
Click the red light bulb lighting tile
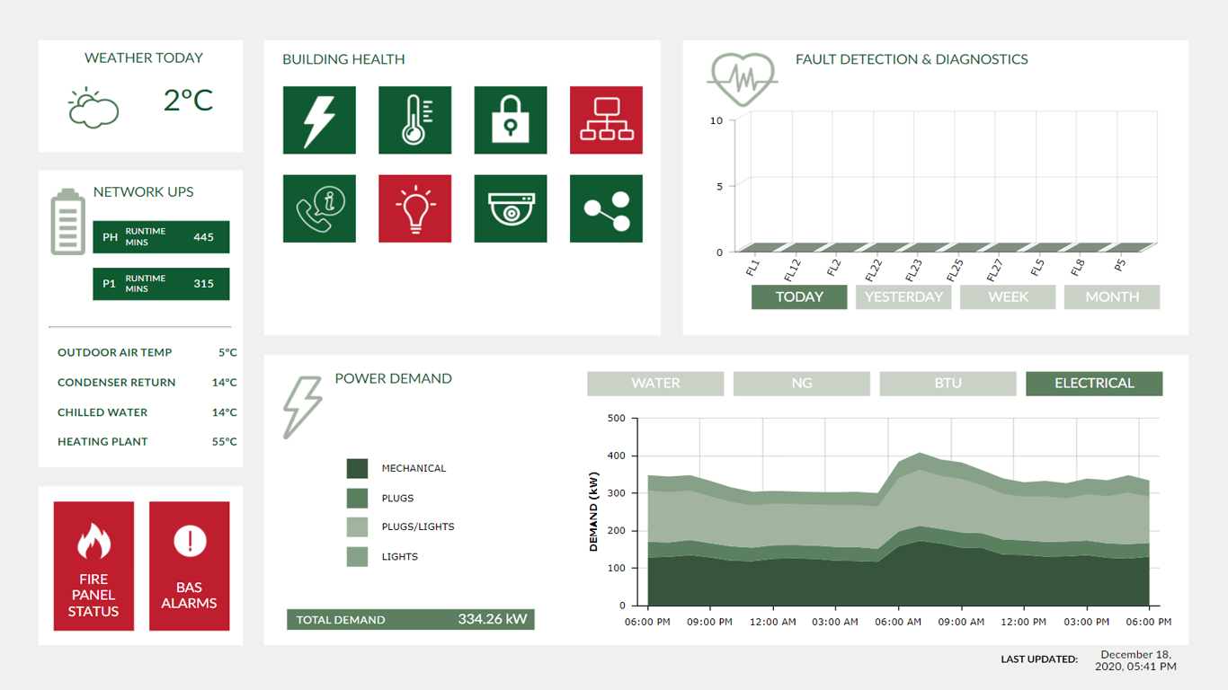[414, 208]
